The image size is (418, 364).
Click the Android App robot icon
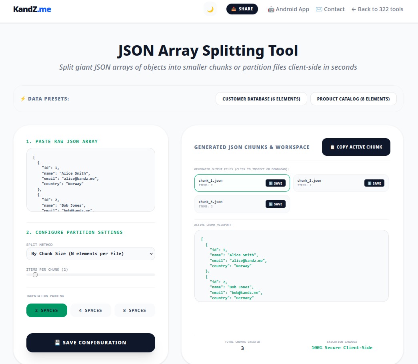[271, 10]
